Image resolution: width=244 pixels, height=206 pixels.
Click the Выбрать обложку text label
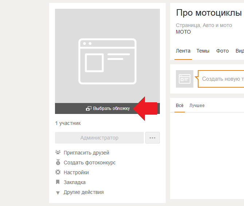[111, 108]
